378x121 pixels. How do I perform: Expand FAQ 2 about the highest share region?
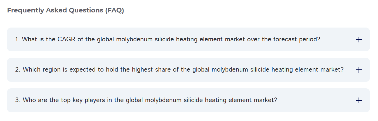[179, 70]
